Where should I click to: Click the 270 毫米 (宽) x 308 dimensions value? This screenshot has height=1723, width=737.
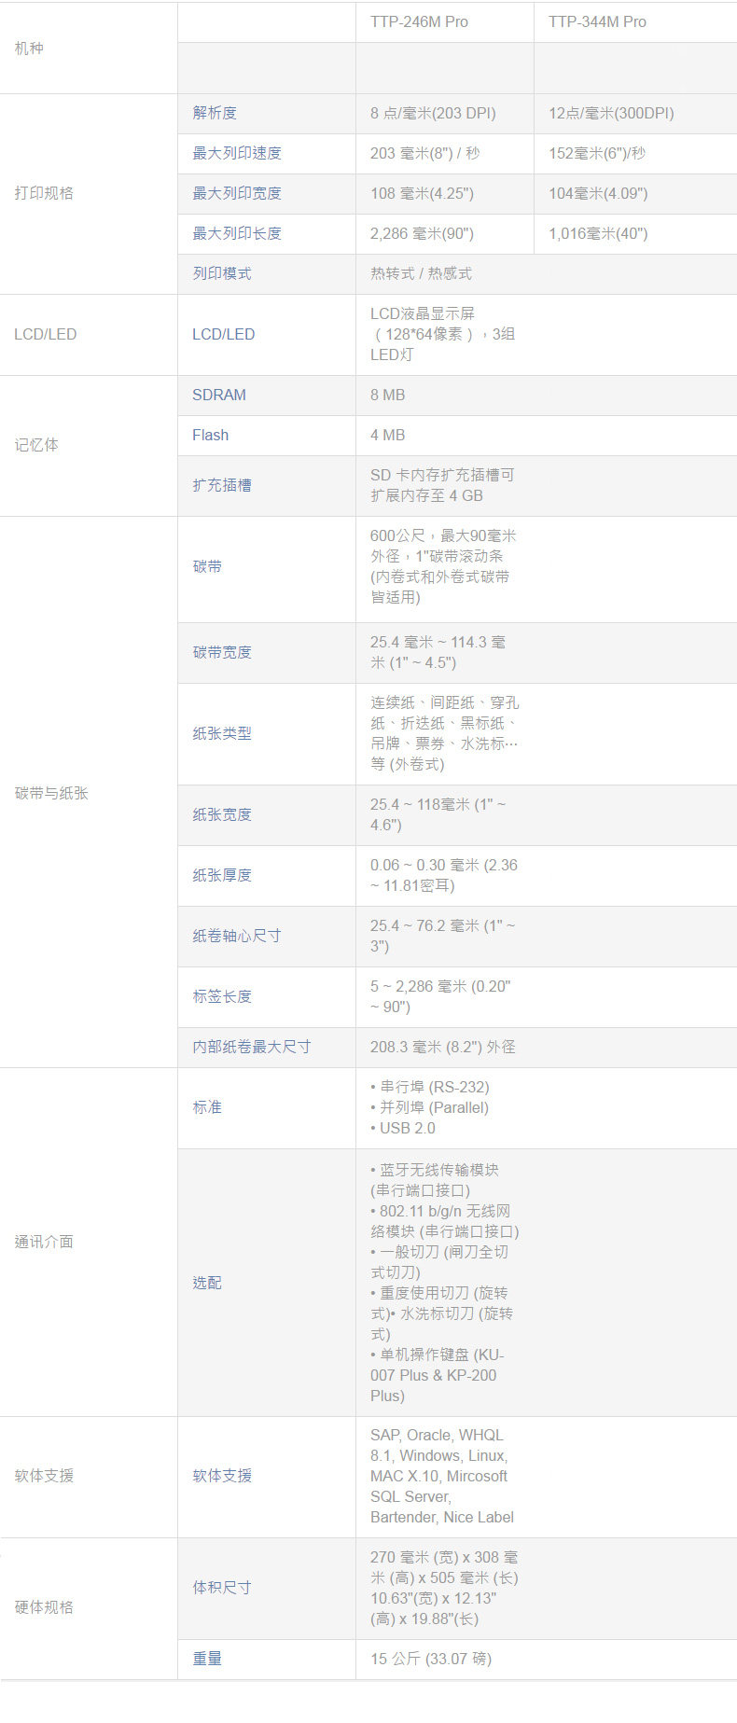(445, 1588)
